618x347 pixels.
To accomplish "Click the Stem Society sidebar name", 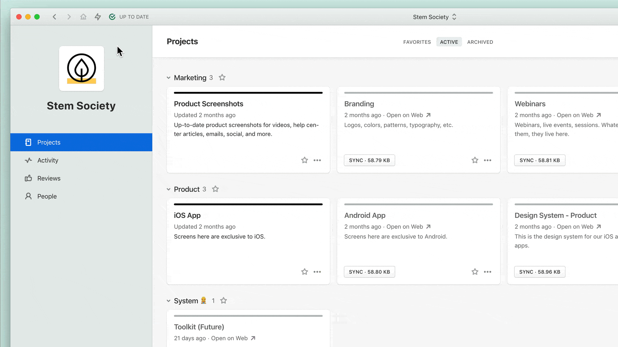I will 81,106.
